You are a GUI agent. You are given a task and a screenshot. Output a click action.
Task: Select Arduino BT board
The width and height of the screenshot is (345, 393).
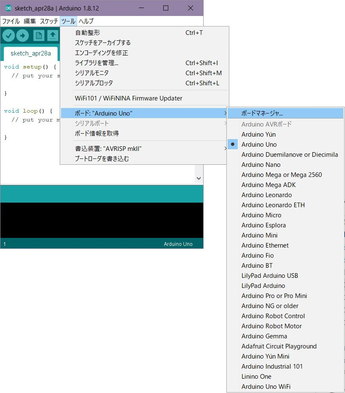click(x=285, y=265)
